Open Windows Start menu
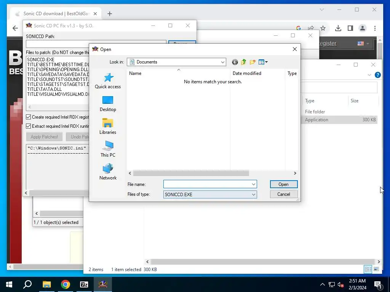Screen dimensions: 390x292 click(x=9, y=284)
